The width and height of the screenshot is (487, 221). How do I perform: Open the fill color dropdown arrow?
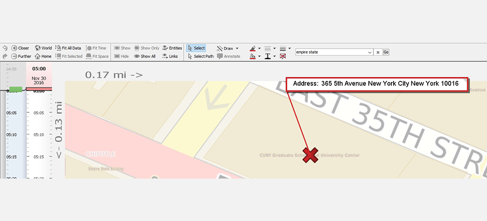click(x=259, y=57)
